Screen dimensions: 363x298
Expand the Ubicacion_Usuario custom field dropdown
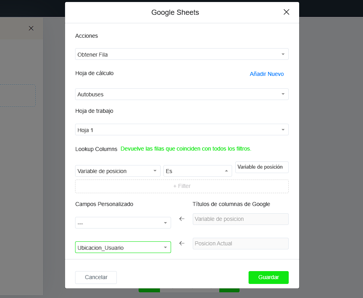(x=123, y=247)
